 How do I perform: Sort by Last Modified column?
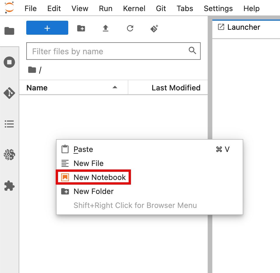point(176,88)
